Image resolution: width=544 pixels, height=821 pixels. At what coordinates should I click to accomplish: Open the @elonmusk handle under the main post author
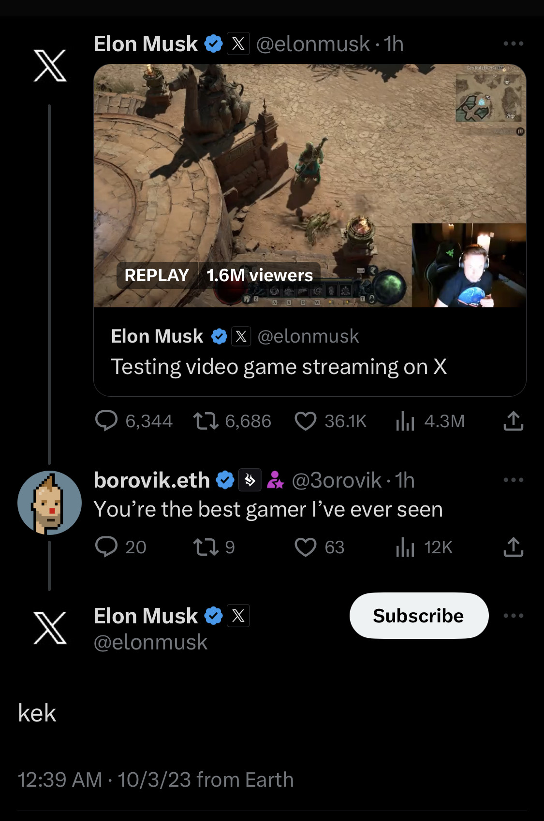click(x=150, y=642)
